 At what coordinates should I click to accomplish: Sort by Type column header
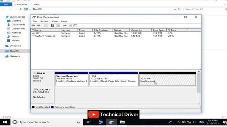[85, 30]
